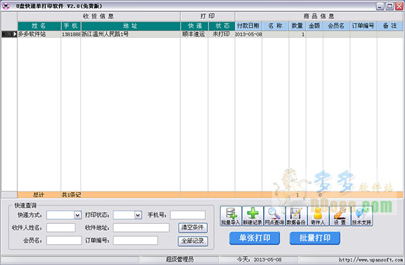
Task: Click the 金额 column header
Action: pyautogui.click(x=315, y=26)
